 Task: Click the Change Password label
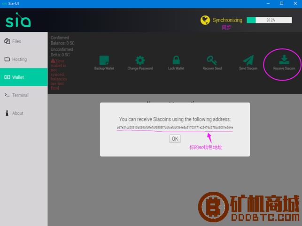(140, 68)
